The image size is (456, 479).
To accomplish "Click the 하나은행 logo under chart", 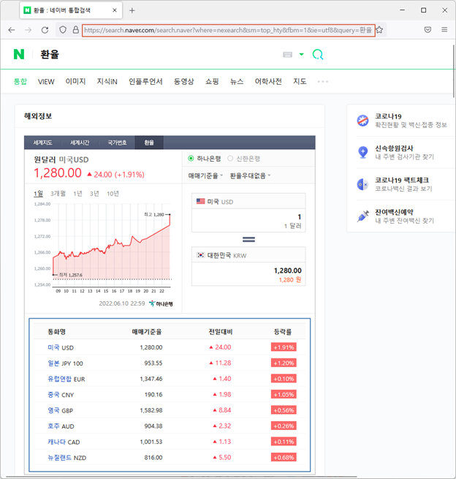I will coord(161,303).
